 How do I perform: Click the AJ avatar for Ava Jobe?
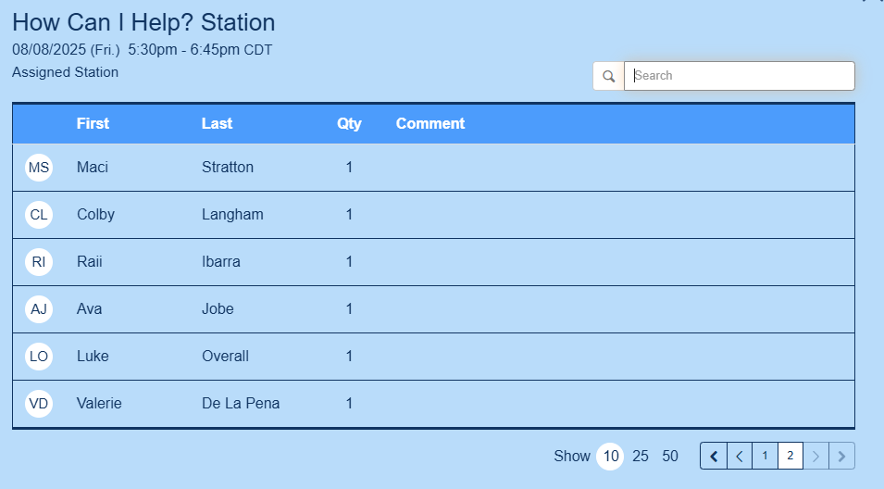coord(39,309)
